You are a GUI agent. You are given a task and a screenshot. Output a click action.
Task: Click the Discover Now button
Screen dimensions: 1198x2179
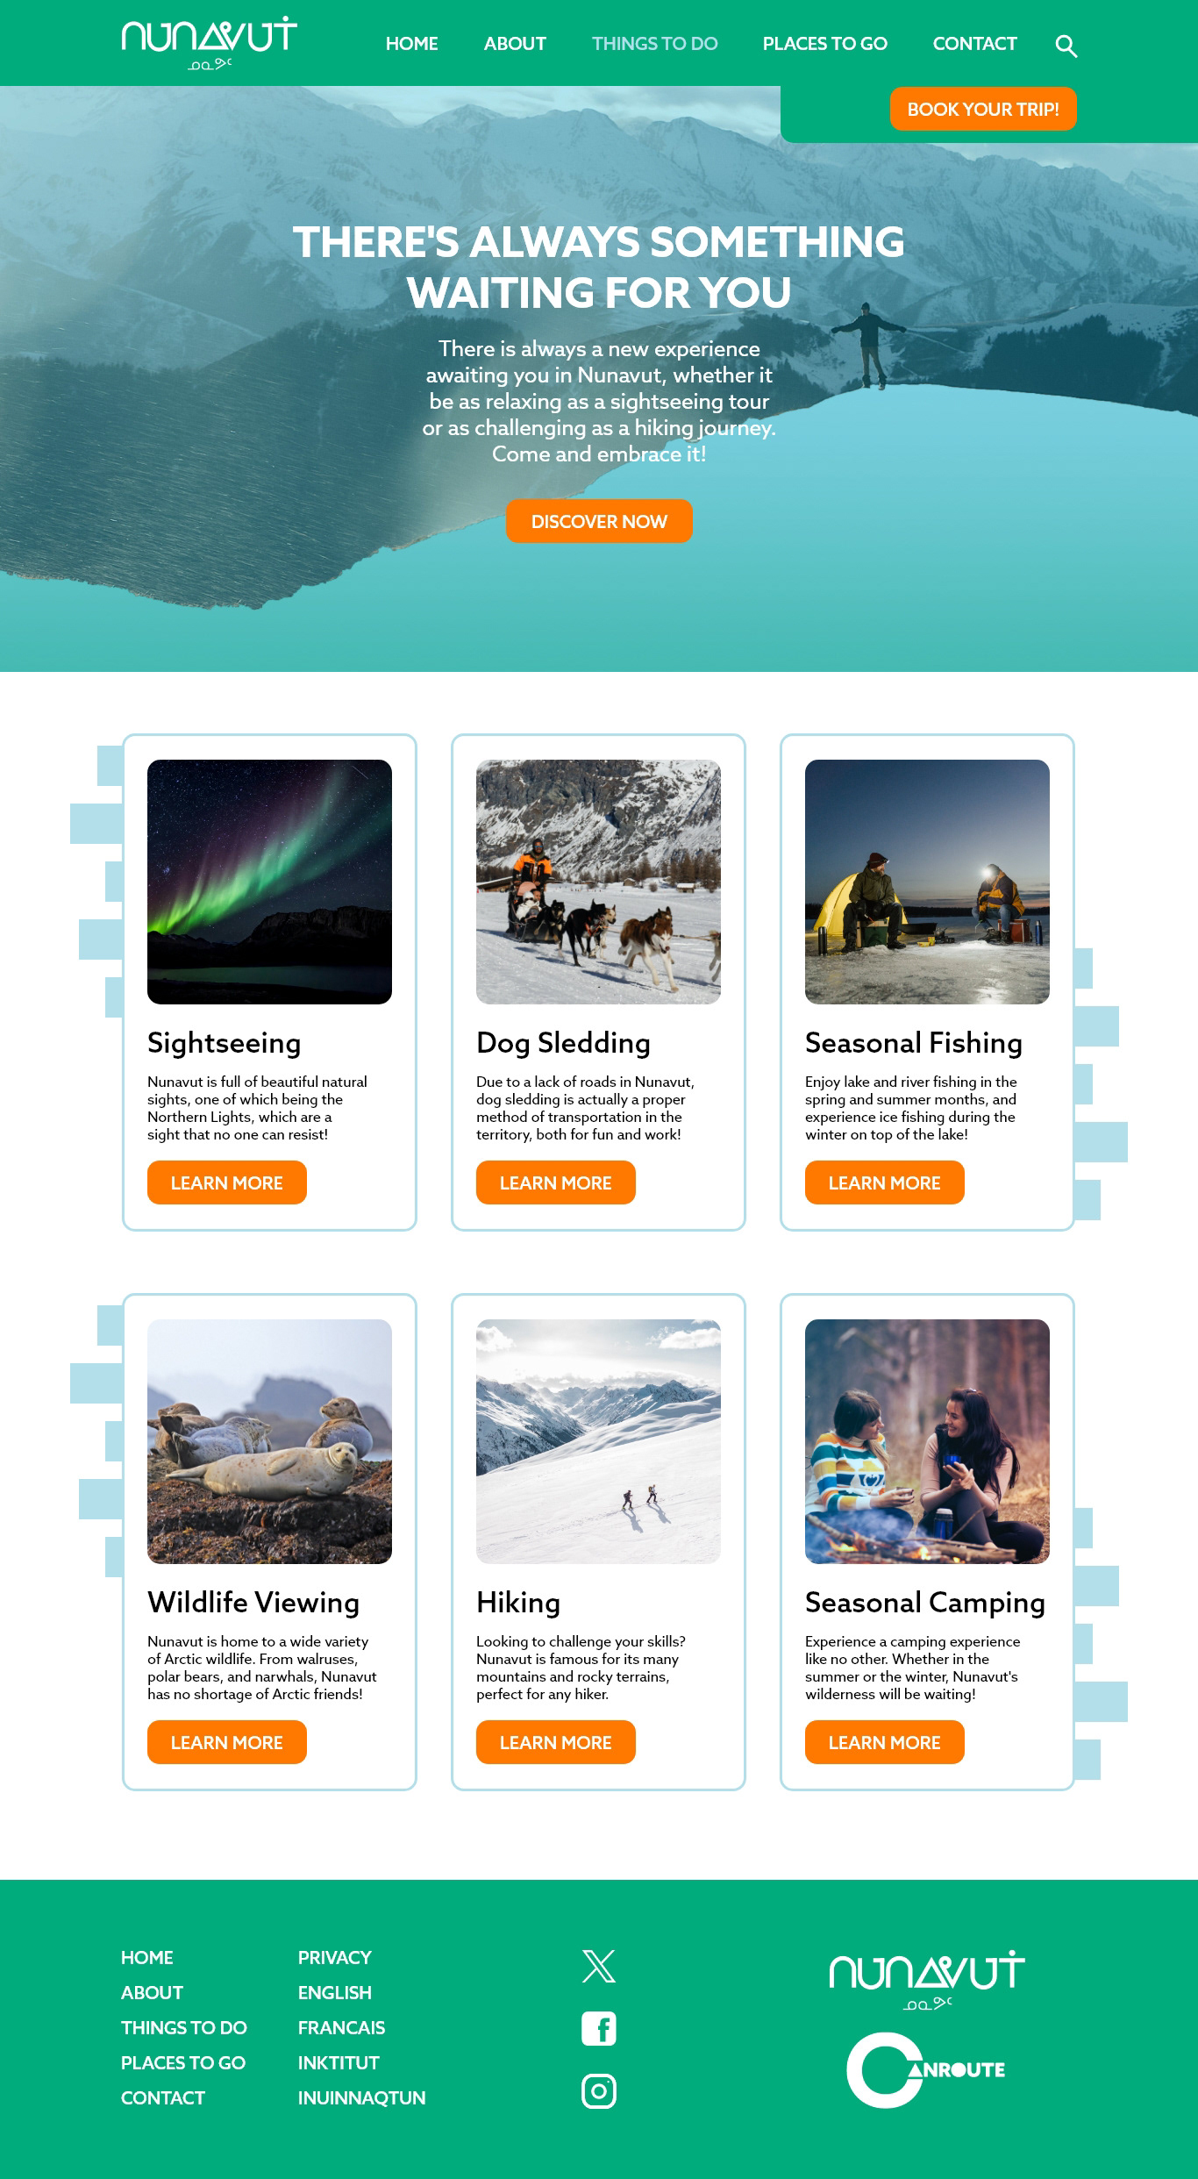click(x=599, y=521)
